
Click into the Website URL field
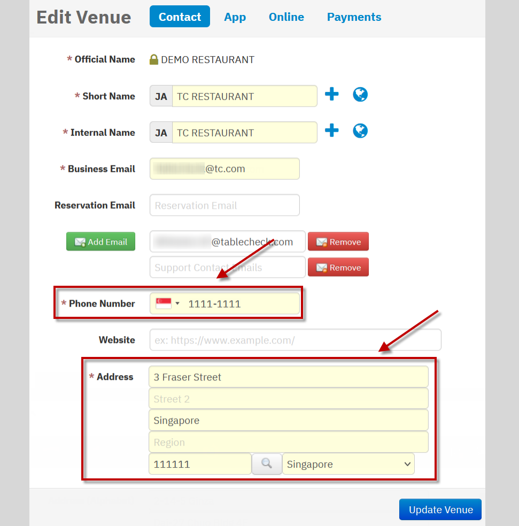[x=295, y=340]
